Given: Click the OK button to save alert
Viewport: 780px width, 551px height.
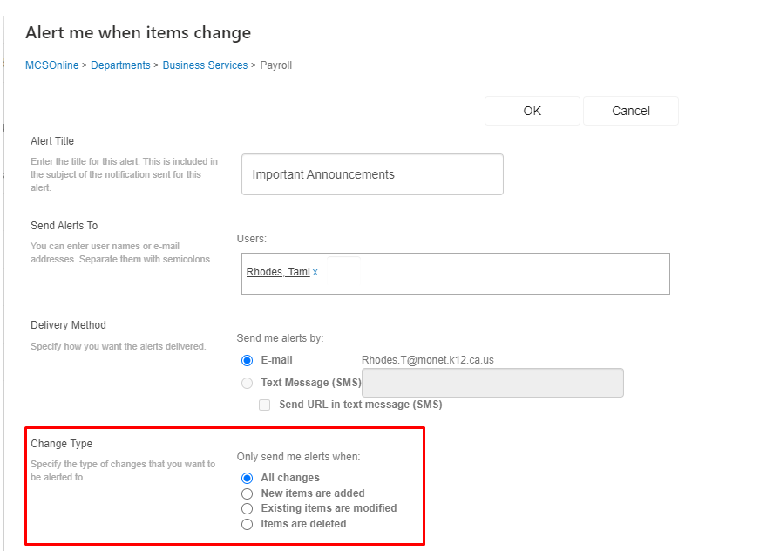Looking at the screenshot, I should pos(532,110).
